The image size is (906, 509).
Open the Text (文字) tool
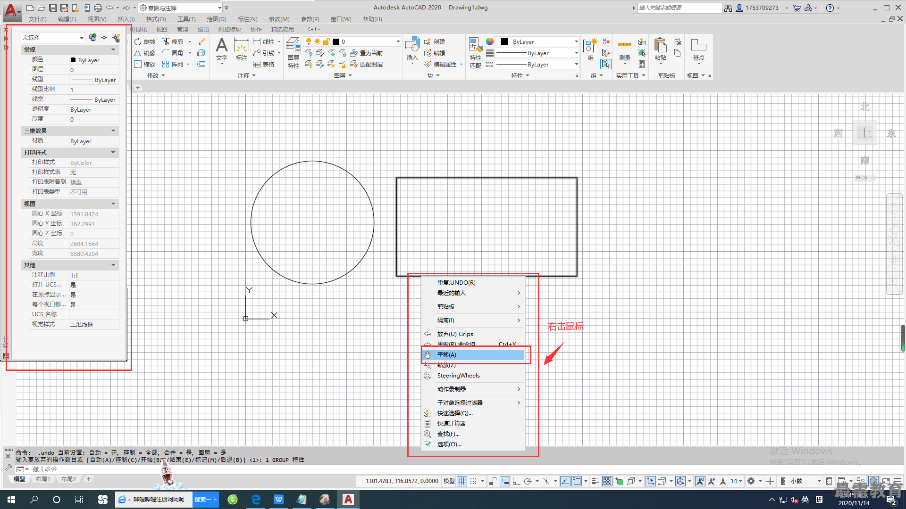(x=222, y=49)
